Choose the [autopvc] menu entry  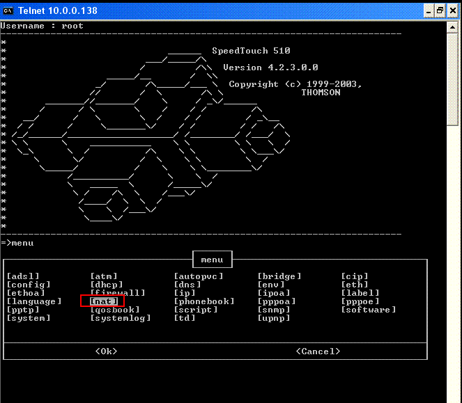(199, 276)
